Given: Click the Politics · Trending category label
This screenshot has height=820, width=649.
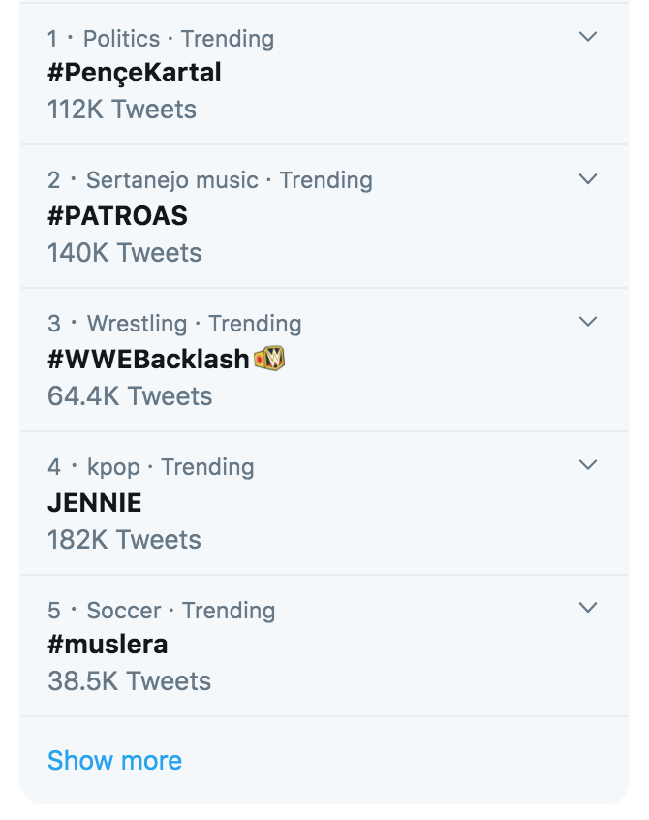Looking at the screenshot, I should click(178, 39).
